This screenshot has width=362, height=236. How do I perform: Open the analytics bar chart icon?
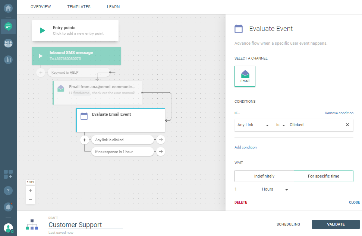(x=8, y=59)
